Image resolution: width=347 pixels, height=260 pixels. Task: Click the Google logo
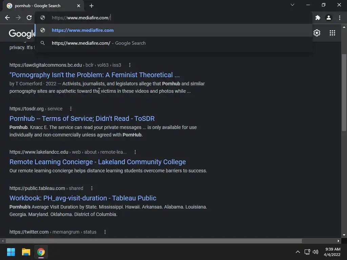coord(22,34)
